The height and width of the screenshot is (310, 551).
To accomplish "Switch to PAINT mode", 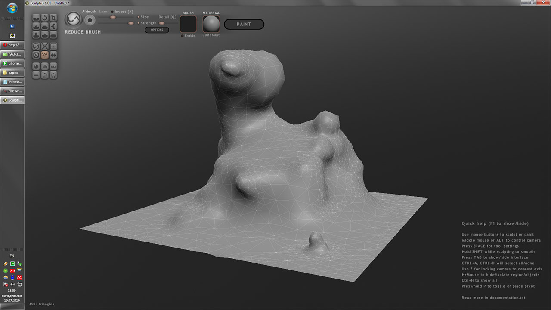I will [244, 24].
